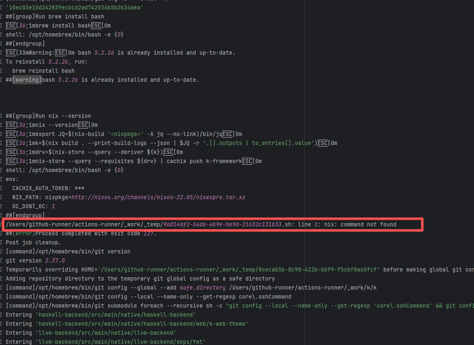
Task: Click the 'Temporarily overriding HOME' line
Action: pos(205,269)
